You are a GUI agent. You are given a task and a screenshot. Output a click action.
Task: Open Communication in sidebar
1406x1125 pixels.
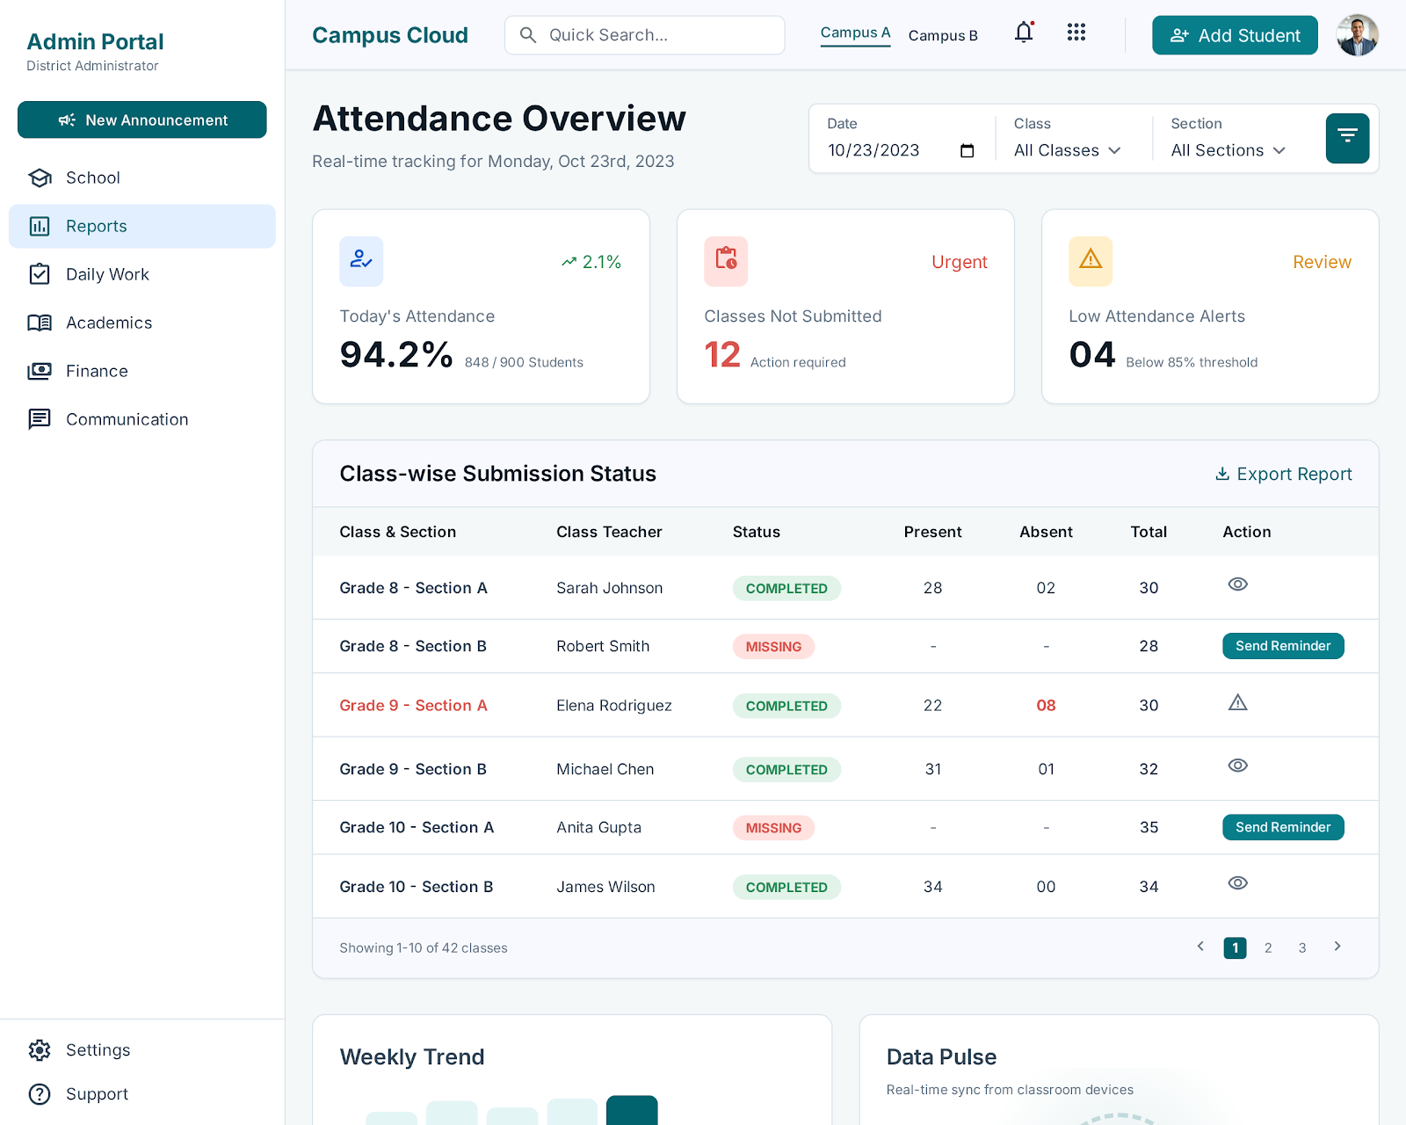point(142,419)
